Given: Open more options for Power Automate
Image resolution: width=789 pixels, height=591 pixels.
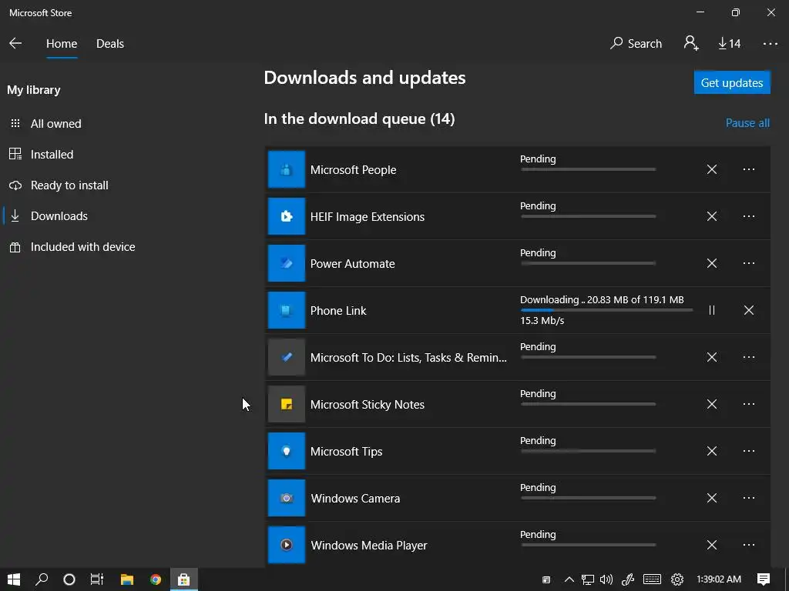Looking at the screenshot, I should point(749,263).
